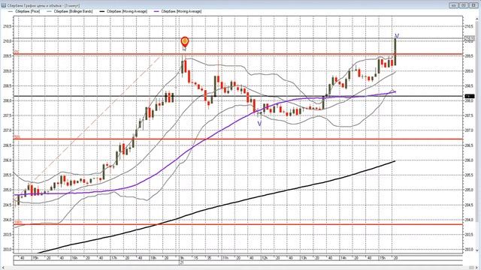The width and height of the screenshot is (481, 270).
Task: Click the 14h label on the time axis
Action: (343, 258)
